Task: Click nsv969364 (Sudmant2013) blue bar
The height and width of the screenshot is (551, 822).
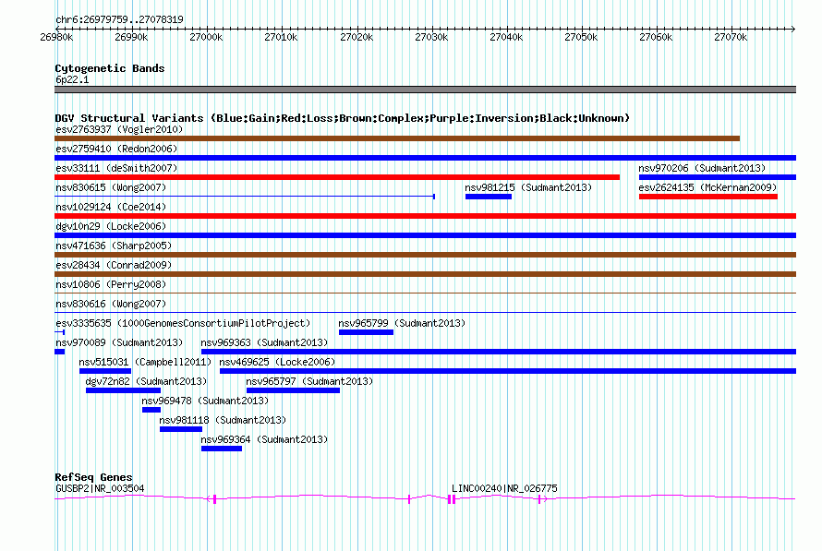Action: click(222, 449)
